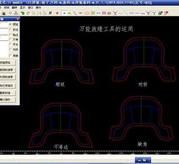Click the 缺角 pattern label on canvas
Screen dimensions: 179x164
142,144
